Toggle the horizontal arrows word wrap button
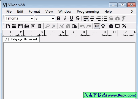This screenshot has height=99, width=138. pos(97,26)
